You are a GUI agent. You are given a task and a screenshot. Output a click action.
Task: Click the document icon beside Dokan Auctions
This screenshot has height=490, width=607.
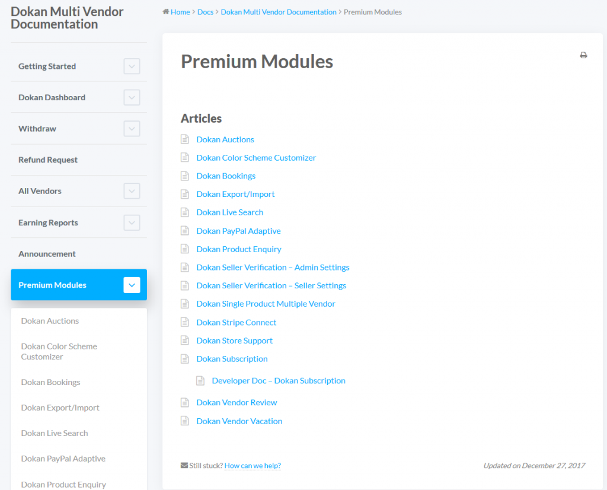[x=184, y=139]
